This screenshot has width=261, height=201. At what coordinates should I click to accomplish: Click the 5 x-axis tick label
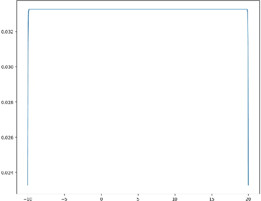tap(138, 198)
